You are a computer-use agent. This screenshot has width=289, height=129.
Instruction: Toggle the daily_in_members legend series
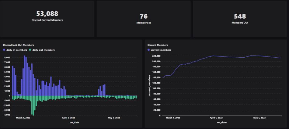(x=15, y=50)
